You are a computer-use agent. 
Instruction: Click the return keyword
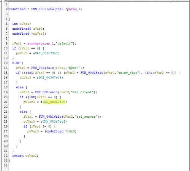(x=18, y=156)
